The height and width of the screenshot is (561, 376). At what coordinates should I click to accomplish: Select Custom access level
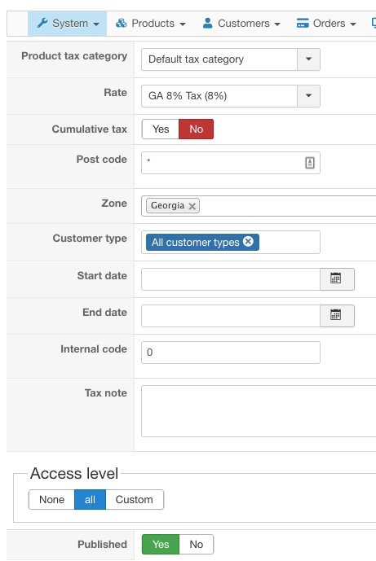[x=135, y=499]
